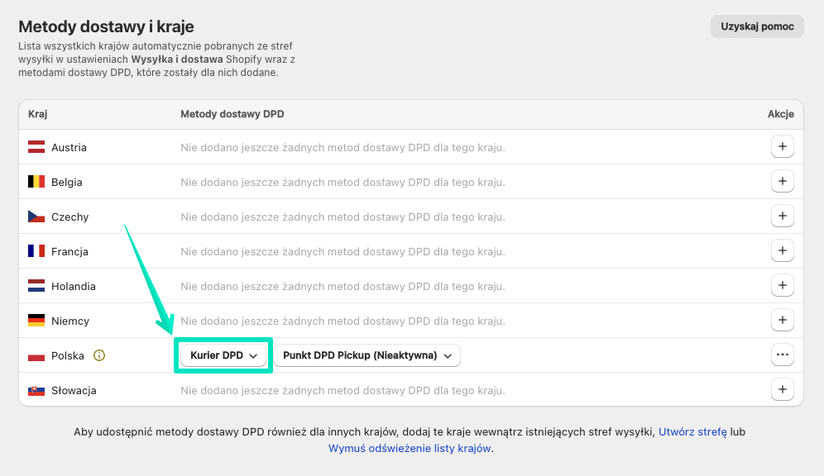This screenshot has width=824, height=476.
Task: Add DPD delivery method for Francja
Action: [782, 250]
